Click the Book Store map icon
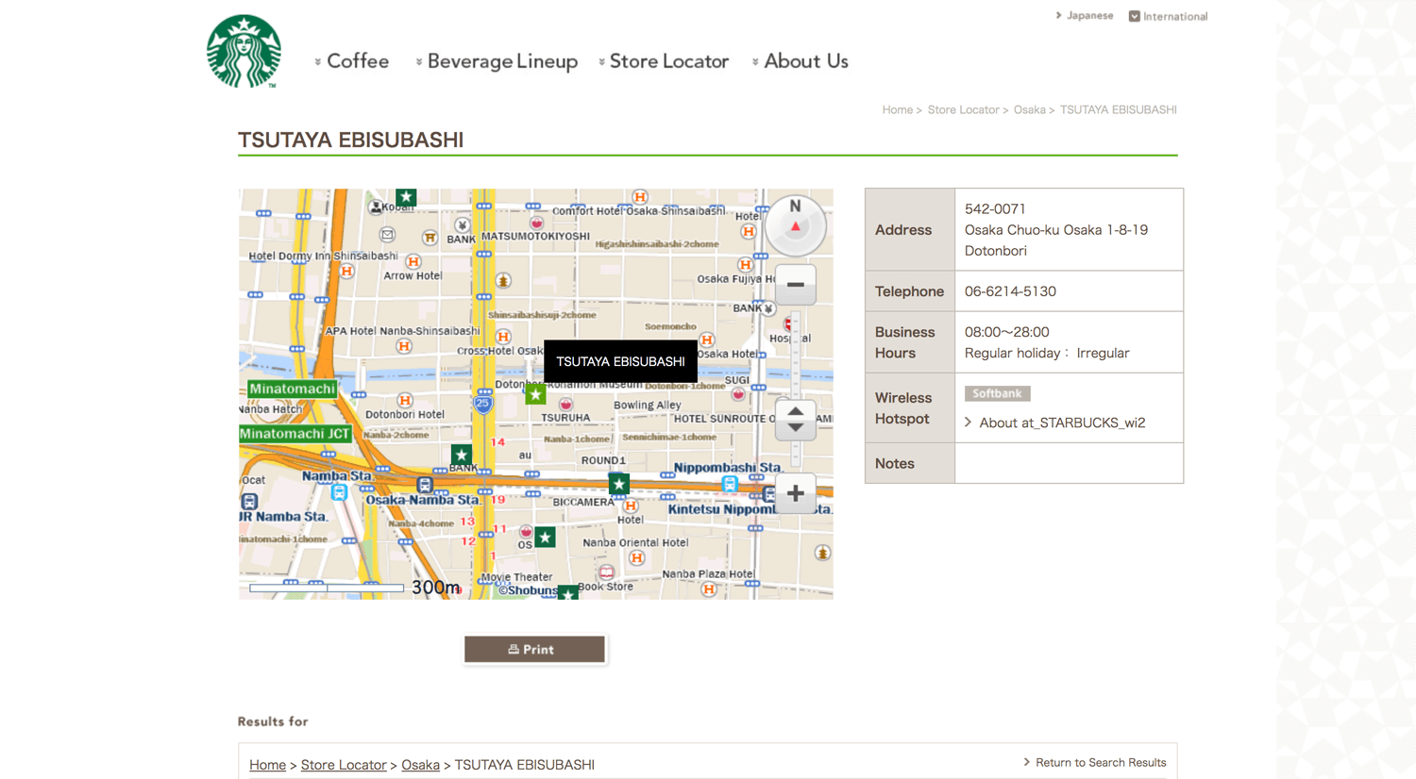This screenshot has height=779, width=1416. 606,572
